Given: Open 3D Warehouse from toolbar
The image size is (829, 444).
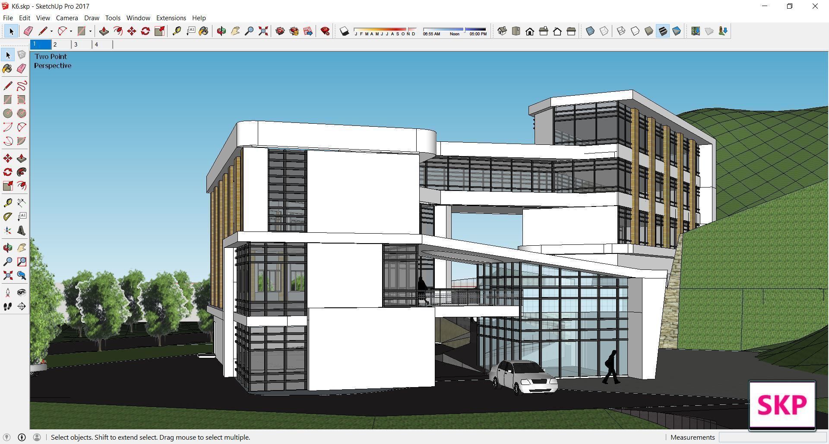Looking at the screenshot, I should (280, 31).
